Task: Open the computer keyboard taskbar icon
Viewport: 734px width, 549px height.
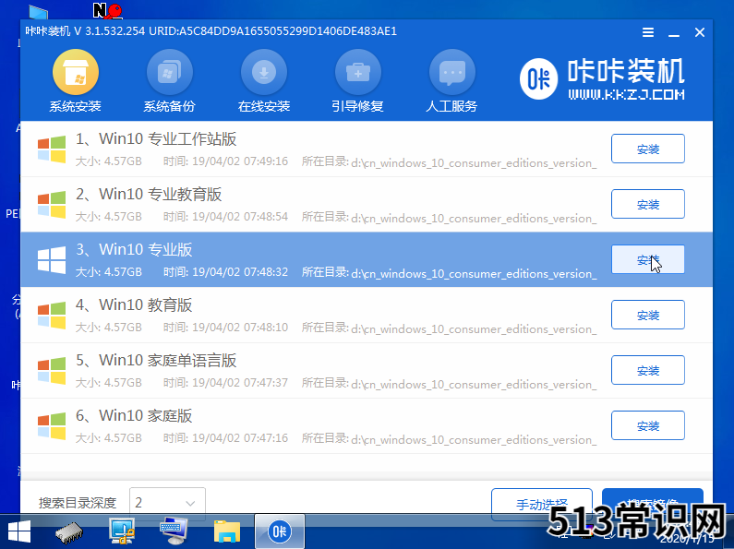Action: click(x=174, y=531)
